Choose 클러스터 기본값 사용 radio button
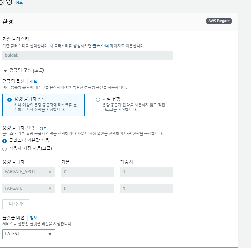Image resolution: width=251 pixels, height=248 pixels. coord(5,141)
